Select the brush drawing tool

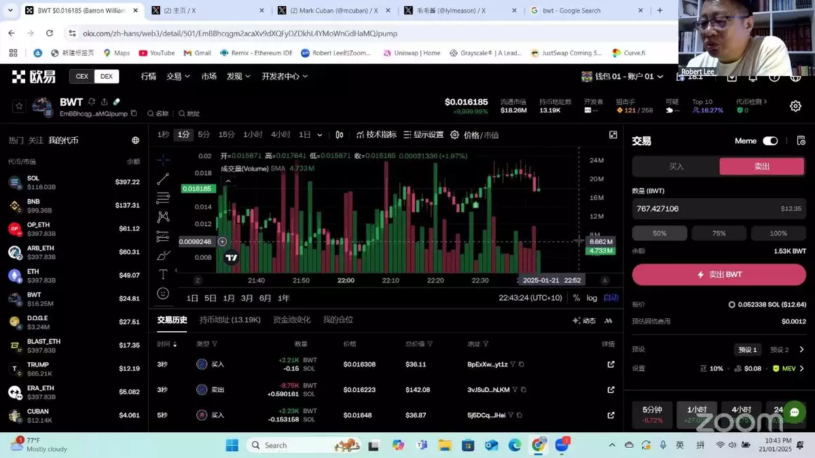point(163,255)
